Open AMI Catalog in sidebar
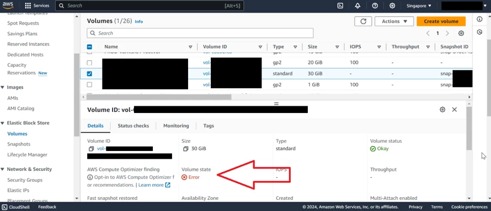This screenshot has height=211, width=491. tap(20, 109)
